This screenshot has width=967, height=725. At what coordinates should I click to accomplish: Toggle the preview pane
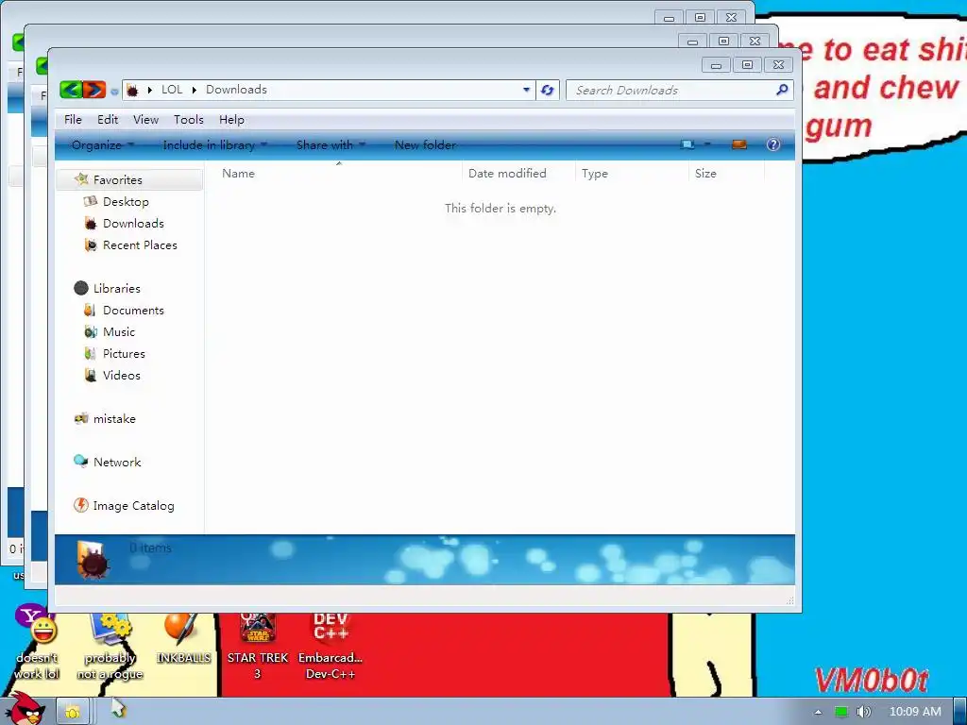[738, 144]
